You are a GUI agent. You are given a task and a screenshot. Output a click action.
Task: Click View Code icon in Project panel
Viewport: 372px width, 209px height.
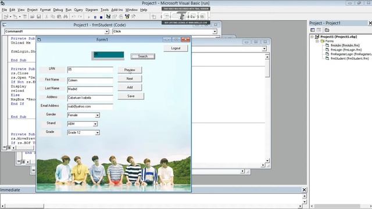click(313, 30)
